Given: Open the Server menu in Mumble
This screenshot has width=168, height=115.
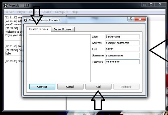Looking at the screenshot, I should coord(10,12).
